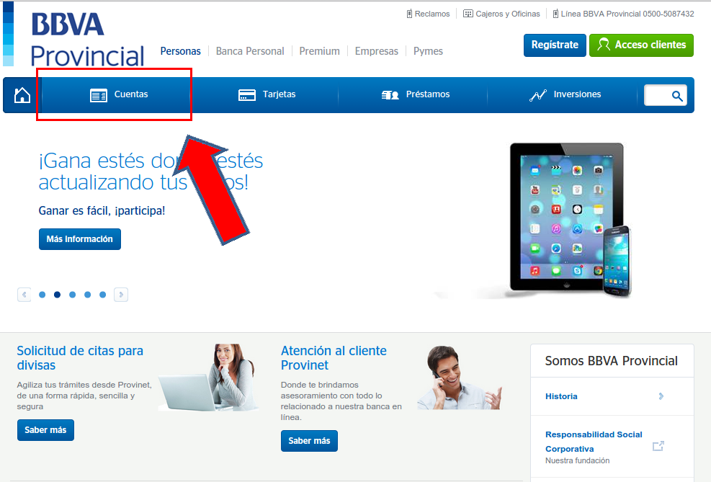Click the Regístrate button
This screenshot has height=482, width=711.
coord(555,45)
